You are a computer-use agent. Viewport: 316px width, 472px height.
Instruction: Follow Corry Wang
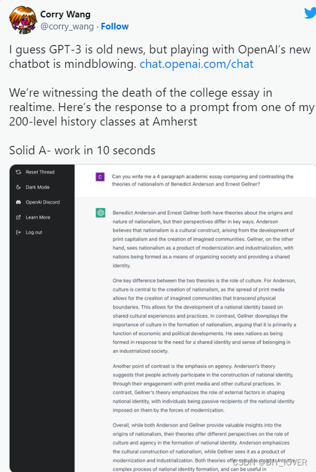pos(115,26)
